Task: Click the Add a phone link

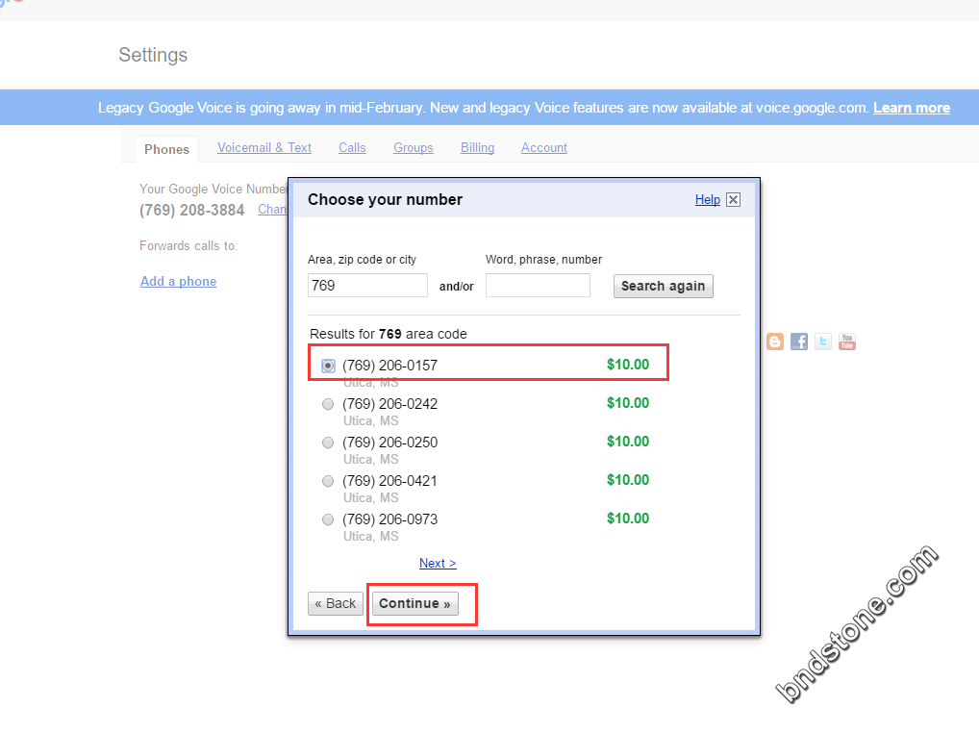Action: click(x=179, y=281)
